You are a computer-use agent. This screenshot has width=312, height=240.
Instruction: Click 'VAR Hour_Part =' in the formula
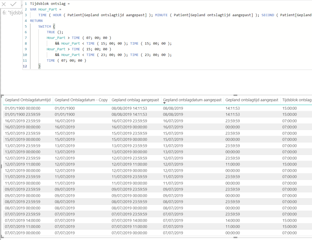pos(46,9)
